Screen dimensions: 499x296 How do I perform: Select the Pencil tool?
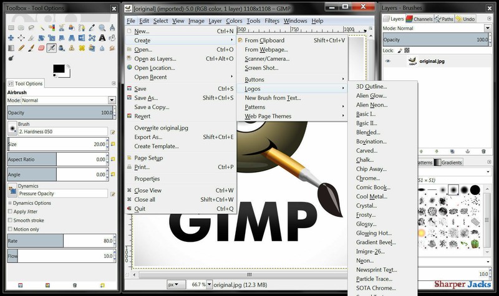(21, 48)
